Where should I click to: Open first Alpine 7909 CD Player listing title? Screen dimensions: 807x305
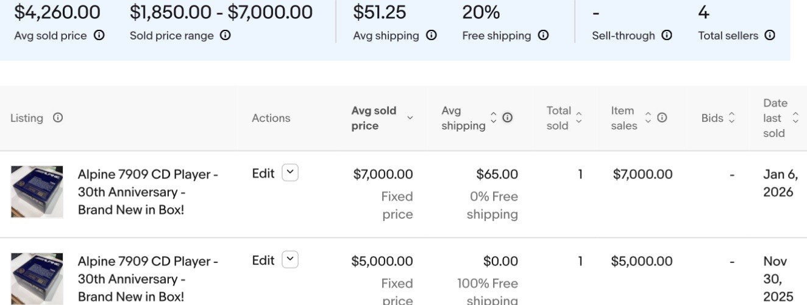coord(148,192)
